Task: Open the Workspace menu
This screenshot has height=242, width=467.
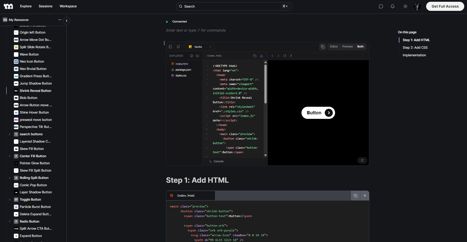Action: [x=68, y=6]
